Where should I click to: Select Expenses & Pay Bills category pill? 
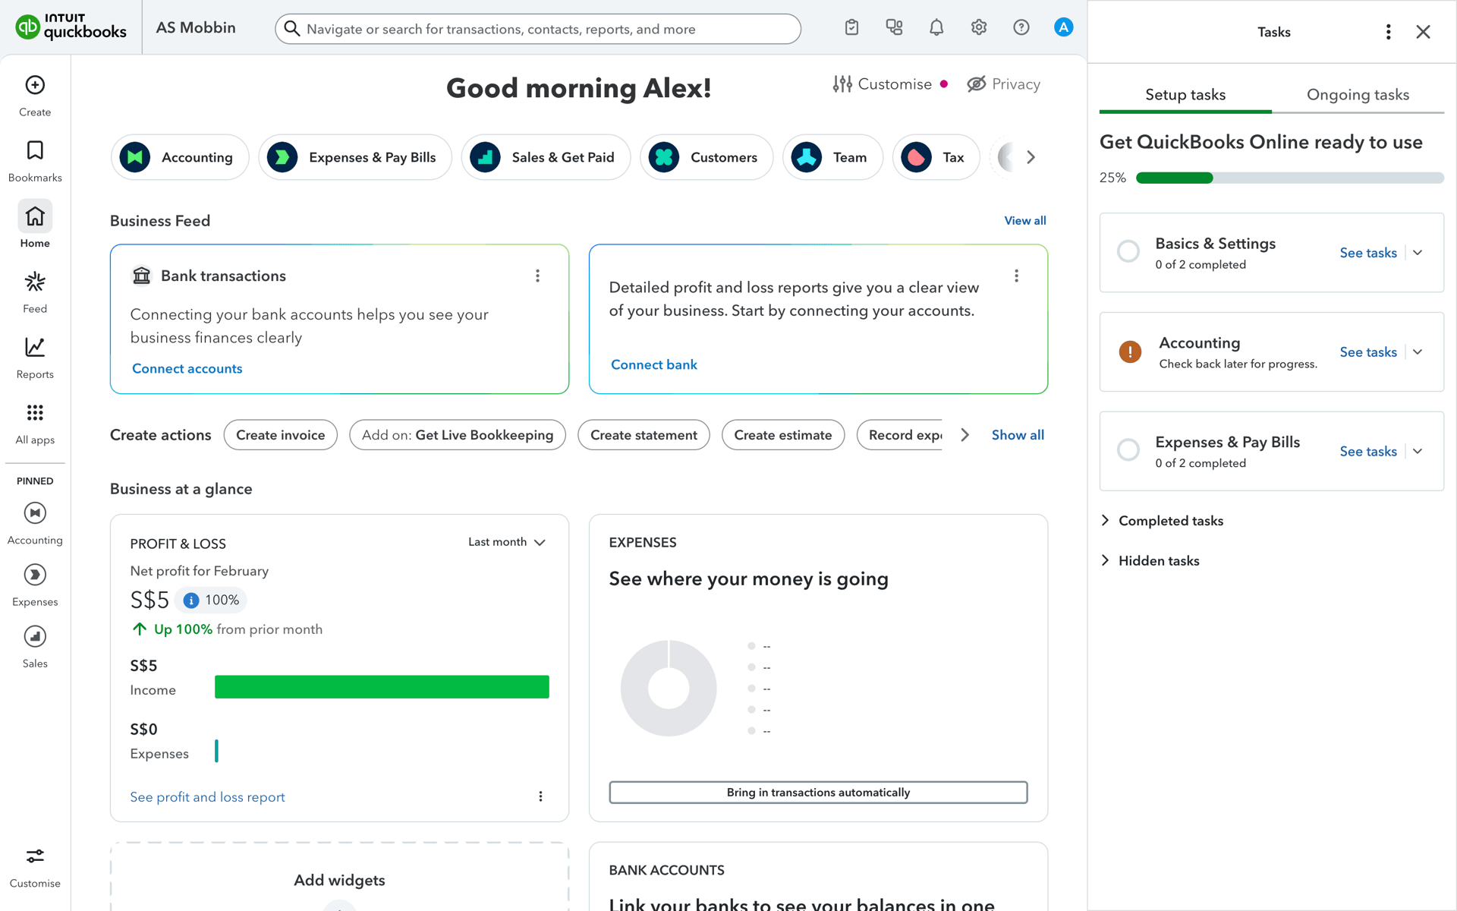coord(355,157)
